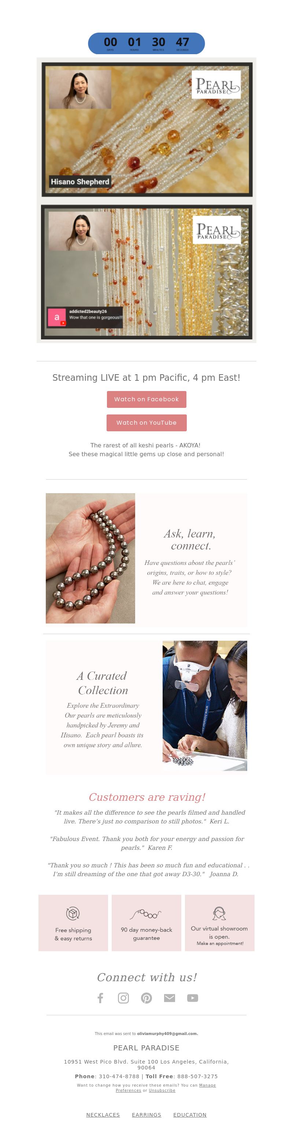
Task: Open the NECKLACES footer menu link
Action: (103, 1115)
